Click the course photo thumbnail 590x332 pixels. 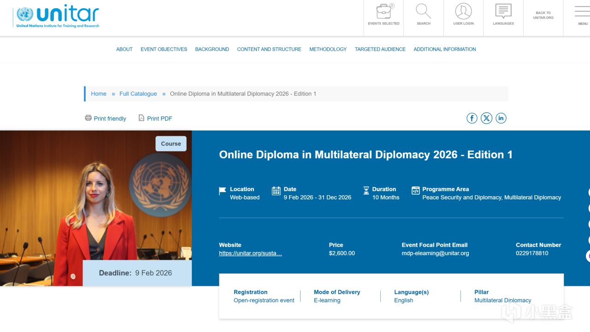click(96, 208)
